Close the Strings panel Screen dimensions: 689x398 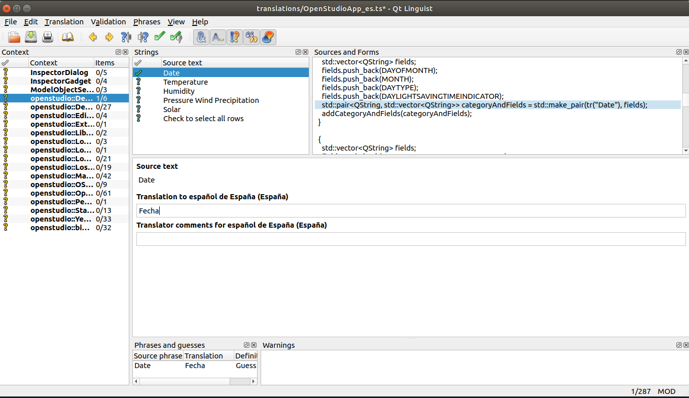pos(305,52)
